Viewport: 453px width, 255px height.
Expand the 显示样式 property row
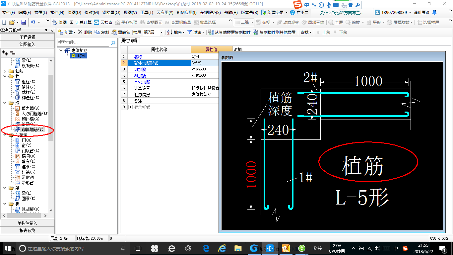(130, 107)
